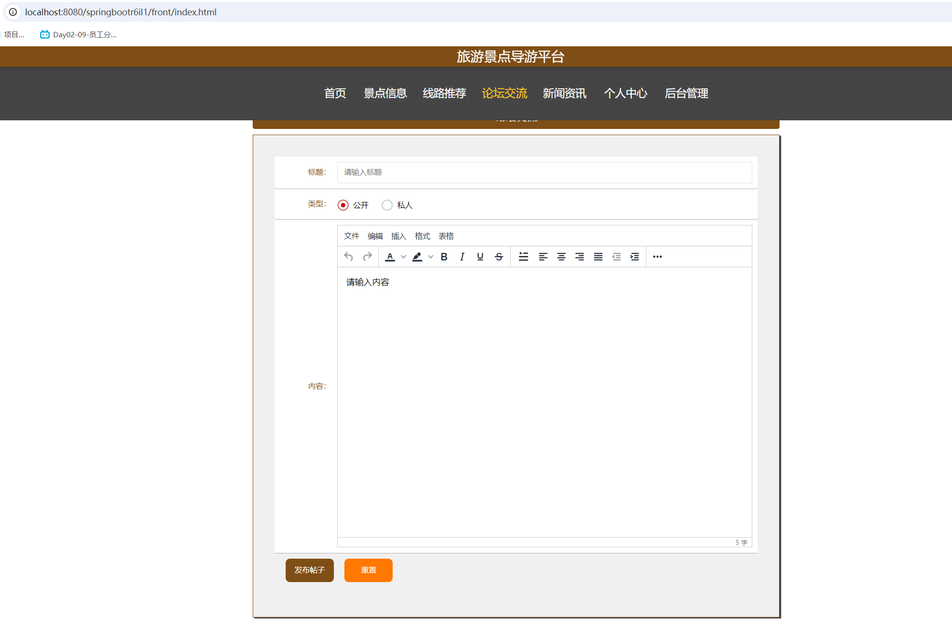
Task: Apply strikethrough formatting in the editor
Action: [498, 256]
